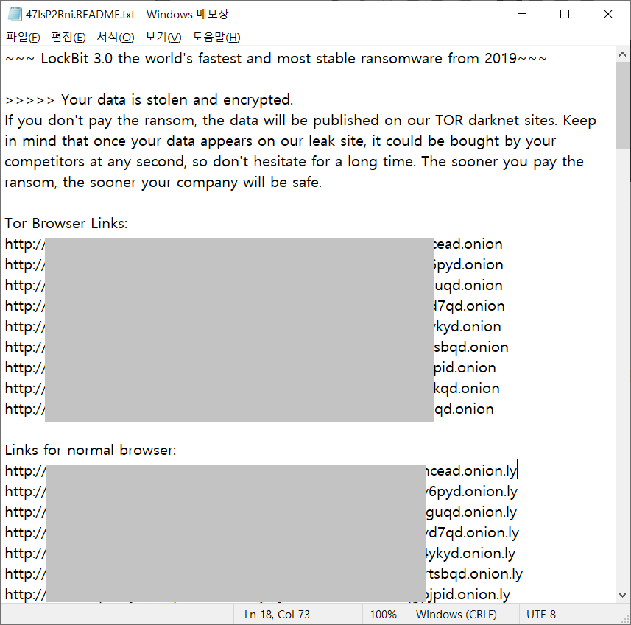Viewport: 631px width, 625px height.
Task: Click the vertical scrollbar thumb
Action: (623, 105)
